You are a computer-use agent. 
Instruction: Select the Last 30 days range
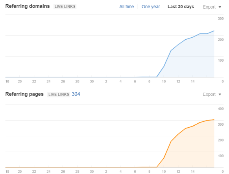181,7
